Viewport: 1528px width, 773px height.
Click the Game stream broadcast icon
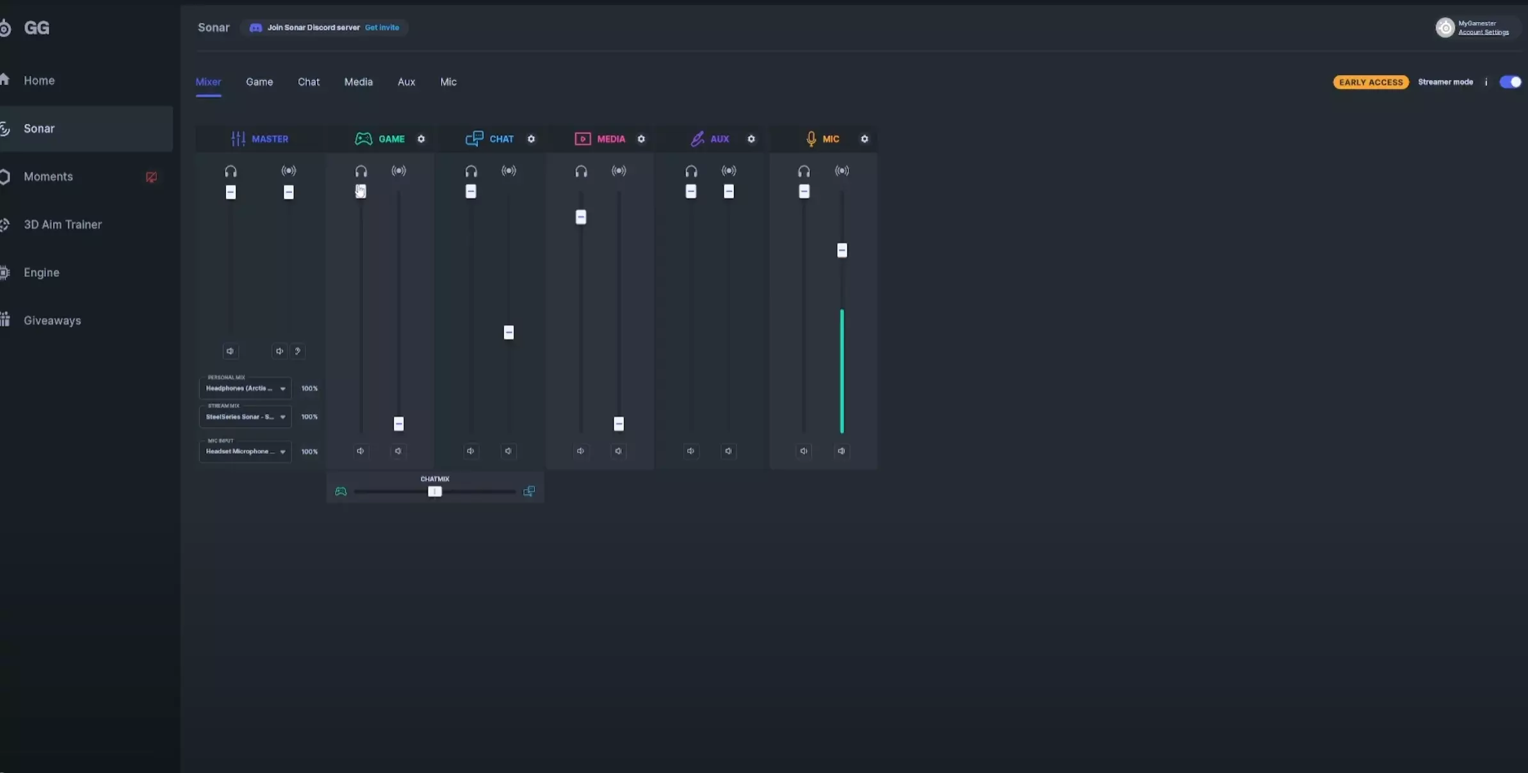point(399,171)
